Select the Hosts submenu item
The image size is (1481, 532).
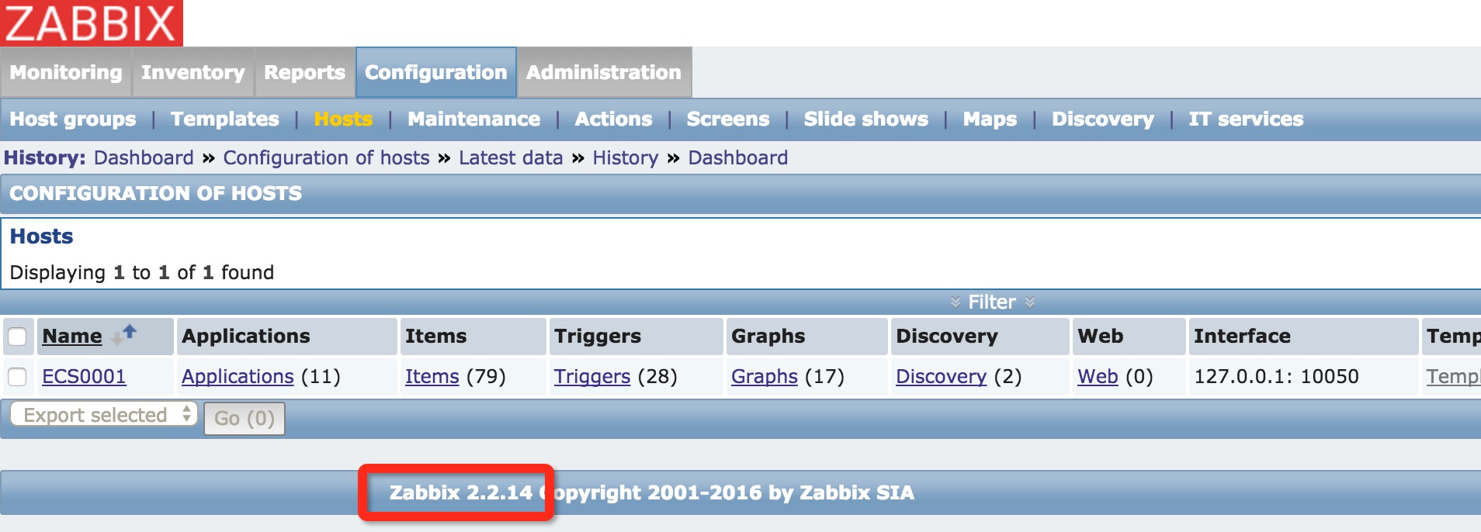click(x=343, y=119)
